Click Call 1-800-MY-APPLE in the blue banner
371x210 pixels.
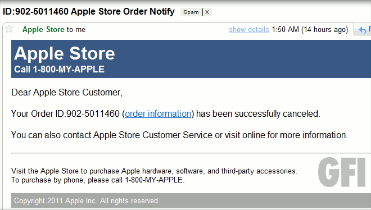tap(59, 69)
